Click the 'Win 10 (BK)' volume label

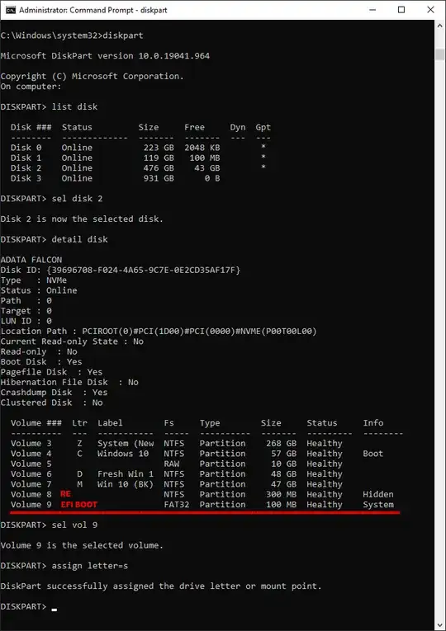pos(126,484)
